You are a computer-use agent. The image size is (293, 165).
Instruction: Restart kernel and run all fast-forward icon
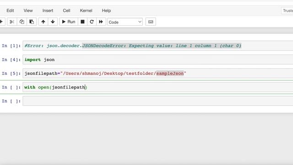[x=101, y=22]
